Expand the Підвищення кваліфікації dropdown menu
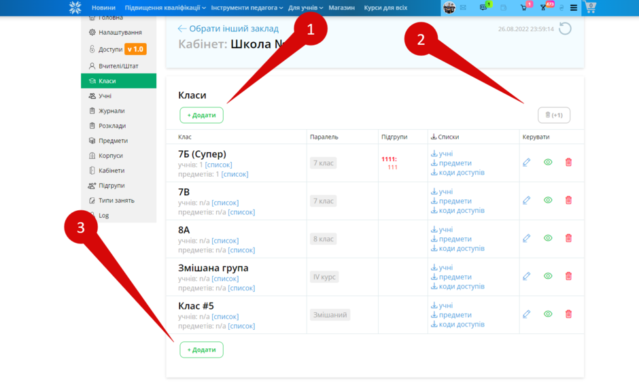 (x=165, y=7)
